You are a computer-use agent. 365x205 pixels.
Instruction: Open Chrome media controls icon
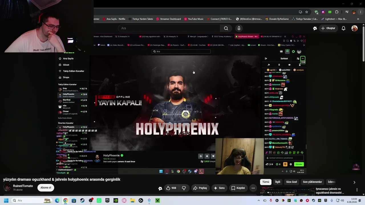point(347,12)
